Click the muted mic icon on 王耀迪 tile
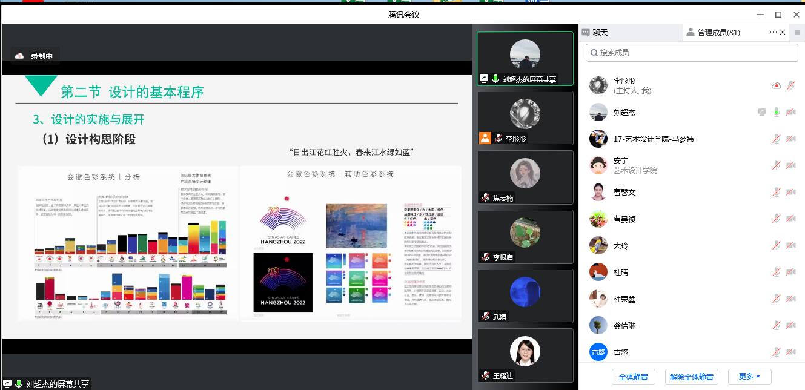 click(485, 375)
